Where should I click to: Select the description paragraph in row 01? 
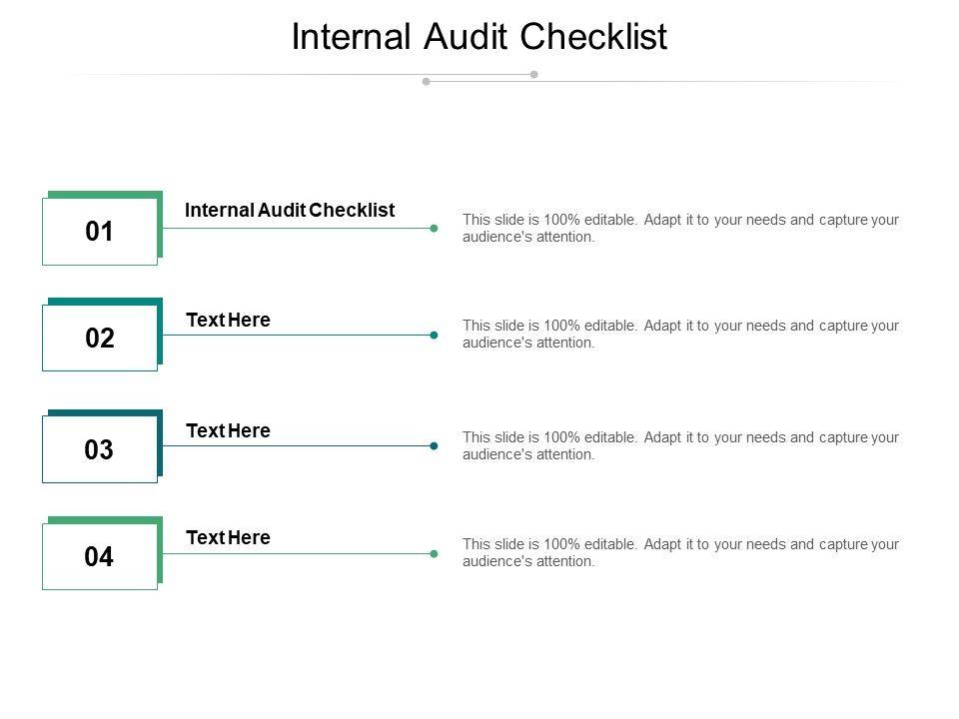(x=680, y=229)
